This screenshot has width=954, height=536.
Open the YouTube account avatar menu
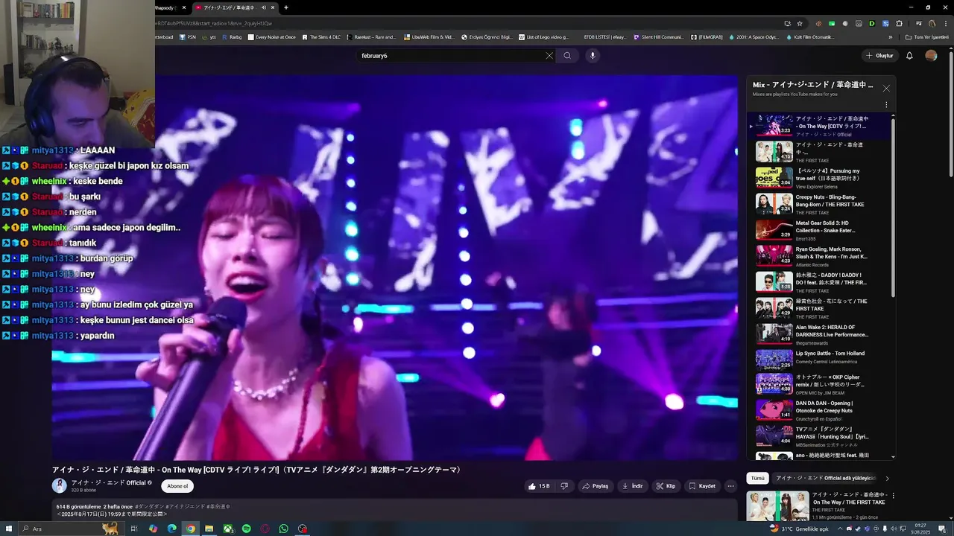pyautogui.click(x=931, y=56)
